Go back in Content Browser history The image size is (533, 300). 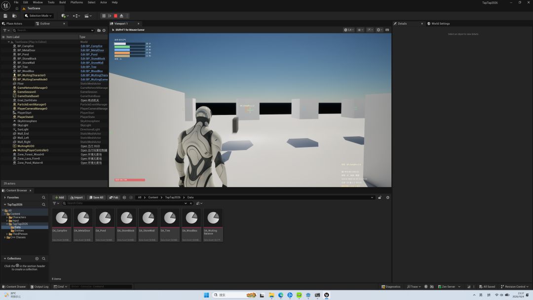(x=124, y=197)
